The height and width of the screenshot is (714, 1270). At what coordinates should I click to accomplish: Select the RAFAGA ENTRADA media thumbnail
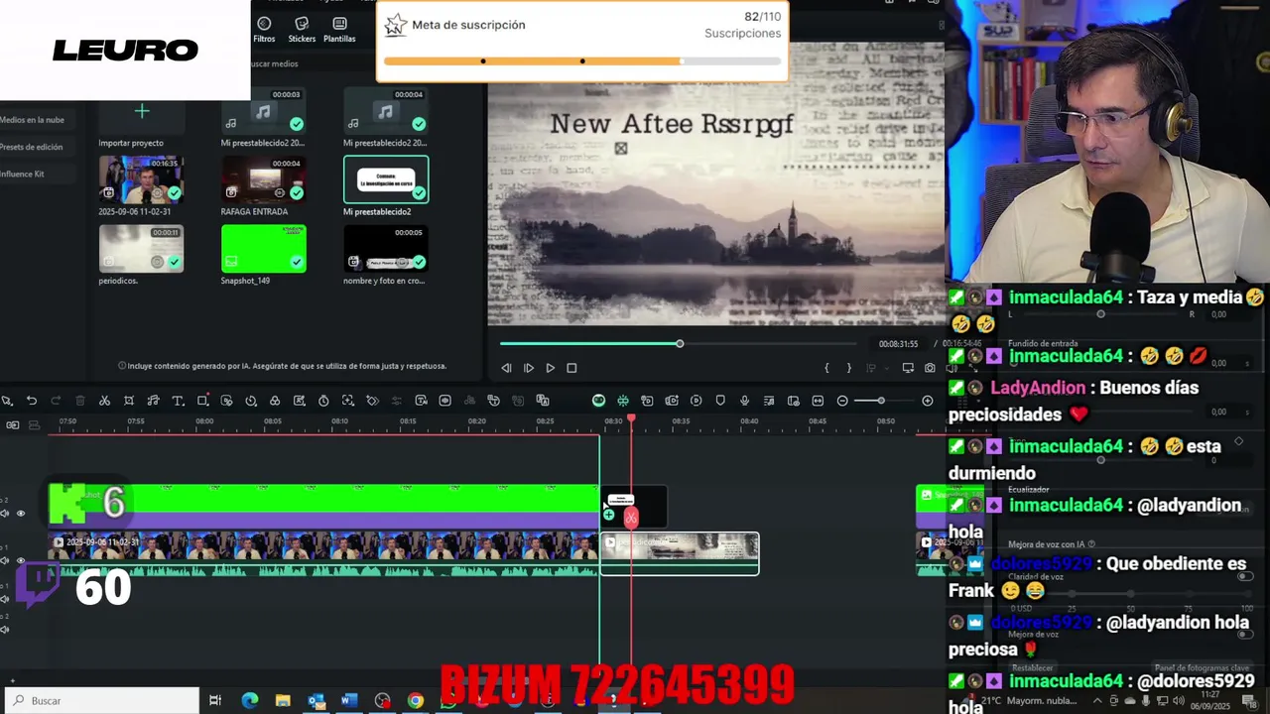click(263, 179)
